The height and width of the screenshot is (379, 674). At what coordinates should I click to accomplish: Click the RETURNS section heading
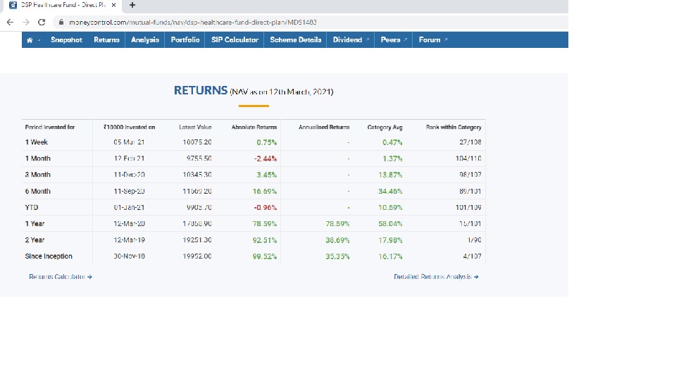200,91
